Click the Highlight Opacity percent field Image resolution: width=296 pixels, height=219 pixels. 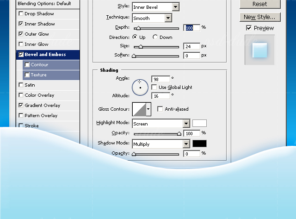coord(191,133)
